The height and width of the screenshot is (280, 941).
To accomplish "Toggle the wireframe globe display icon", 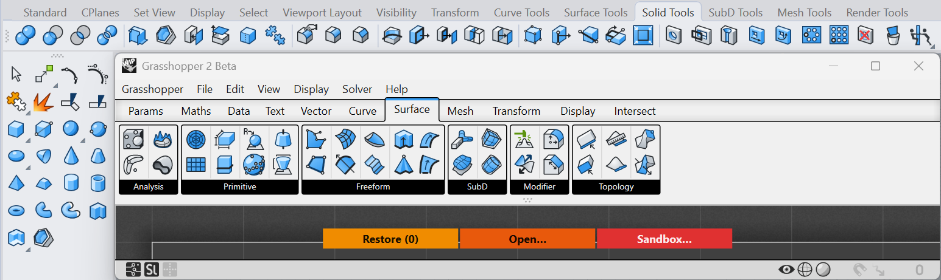I will click(x=805, y=270).
